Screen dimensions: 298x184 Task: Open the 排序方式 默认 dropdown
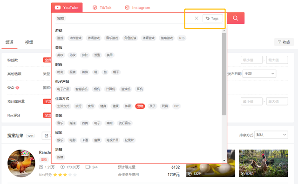tap(271, 135)
